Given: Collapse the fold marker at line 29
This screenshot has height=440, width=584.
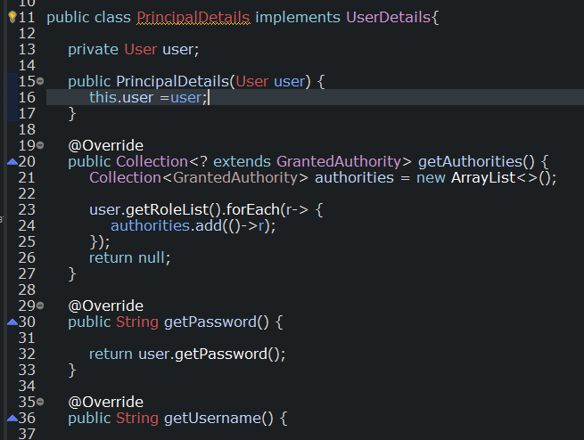Looking at the screenshot, I should coord(40,306).
